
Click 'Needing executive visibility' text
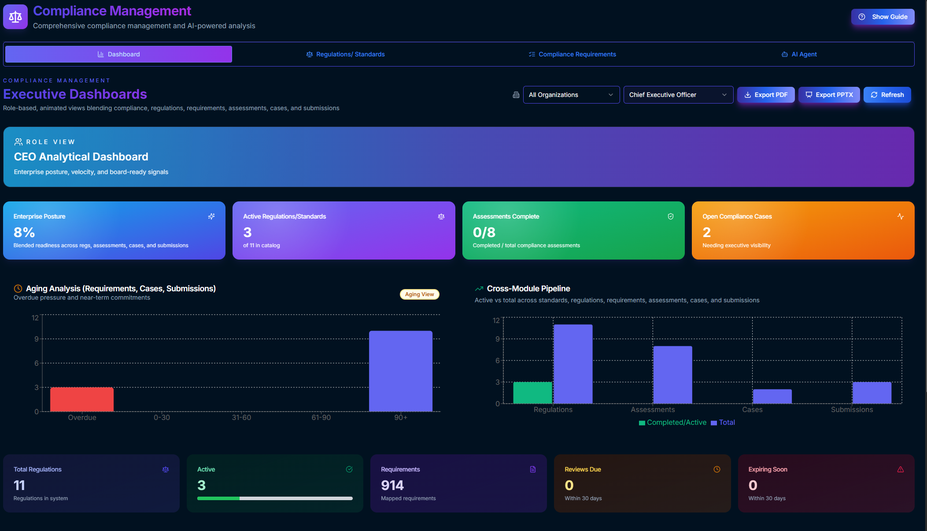click(x=736, y=245)
